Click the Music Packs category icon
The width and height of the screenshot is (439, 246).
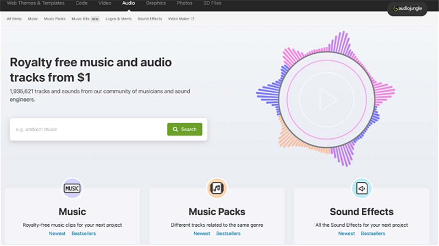pos(217,188)
